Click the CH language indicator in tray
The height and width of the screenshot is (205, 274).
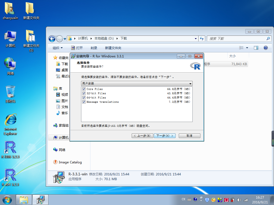tap(184, 199)
